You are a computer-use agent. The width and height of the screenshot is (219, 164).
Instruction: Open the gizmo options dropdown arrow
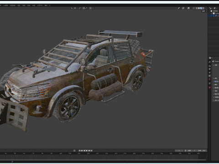click(186, 8)
